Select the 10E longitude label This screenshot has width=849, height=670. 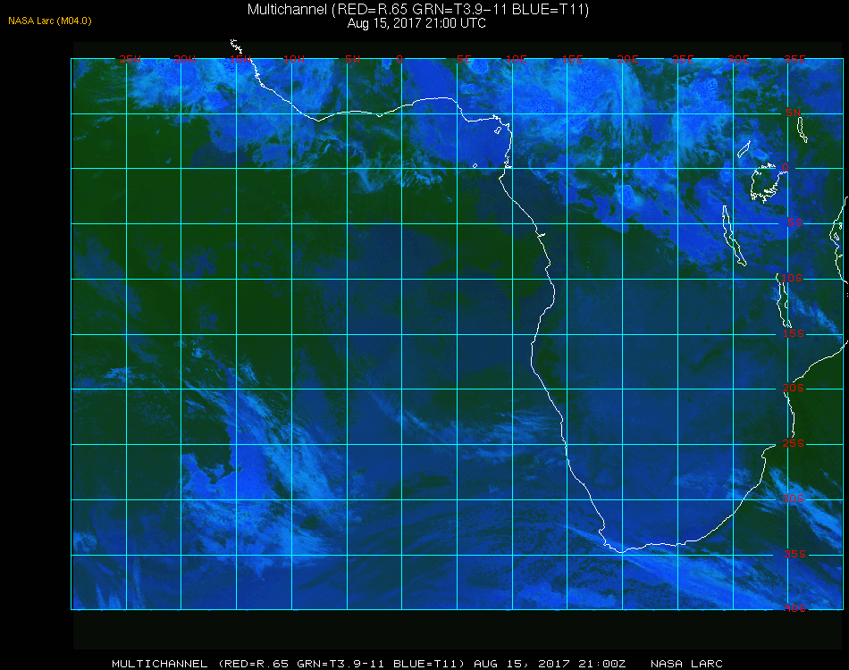click(x=516, y=59)
